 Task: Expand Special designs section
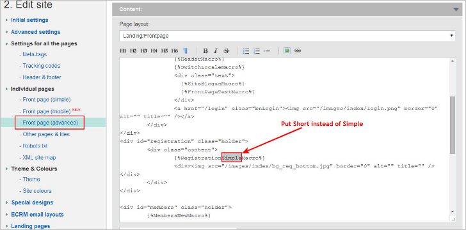pos(7,203)
